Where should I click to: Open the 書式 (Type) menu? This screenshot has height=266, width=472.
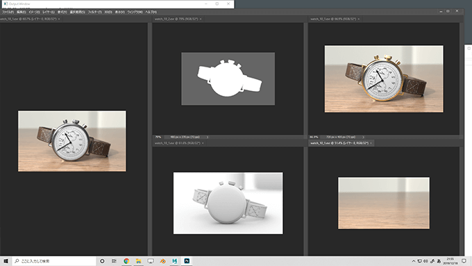pyautogui.click(x=62, y=12)
